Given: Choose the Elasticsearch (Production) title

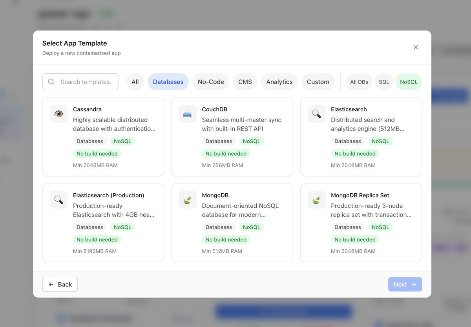Looking at the screenshot, I should [109, 195].
